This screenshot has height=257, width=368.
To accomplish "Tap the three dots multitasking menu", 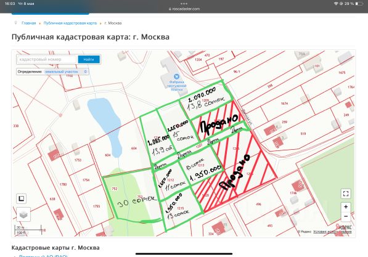I will coord(184,4).
